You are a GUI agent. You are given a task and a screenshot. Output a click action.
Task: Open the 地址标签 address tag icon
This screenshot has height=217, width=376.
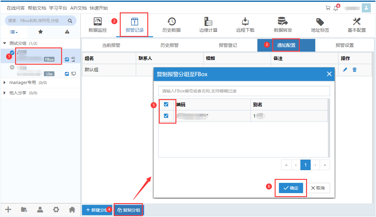(x=320, y=22)
